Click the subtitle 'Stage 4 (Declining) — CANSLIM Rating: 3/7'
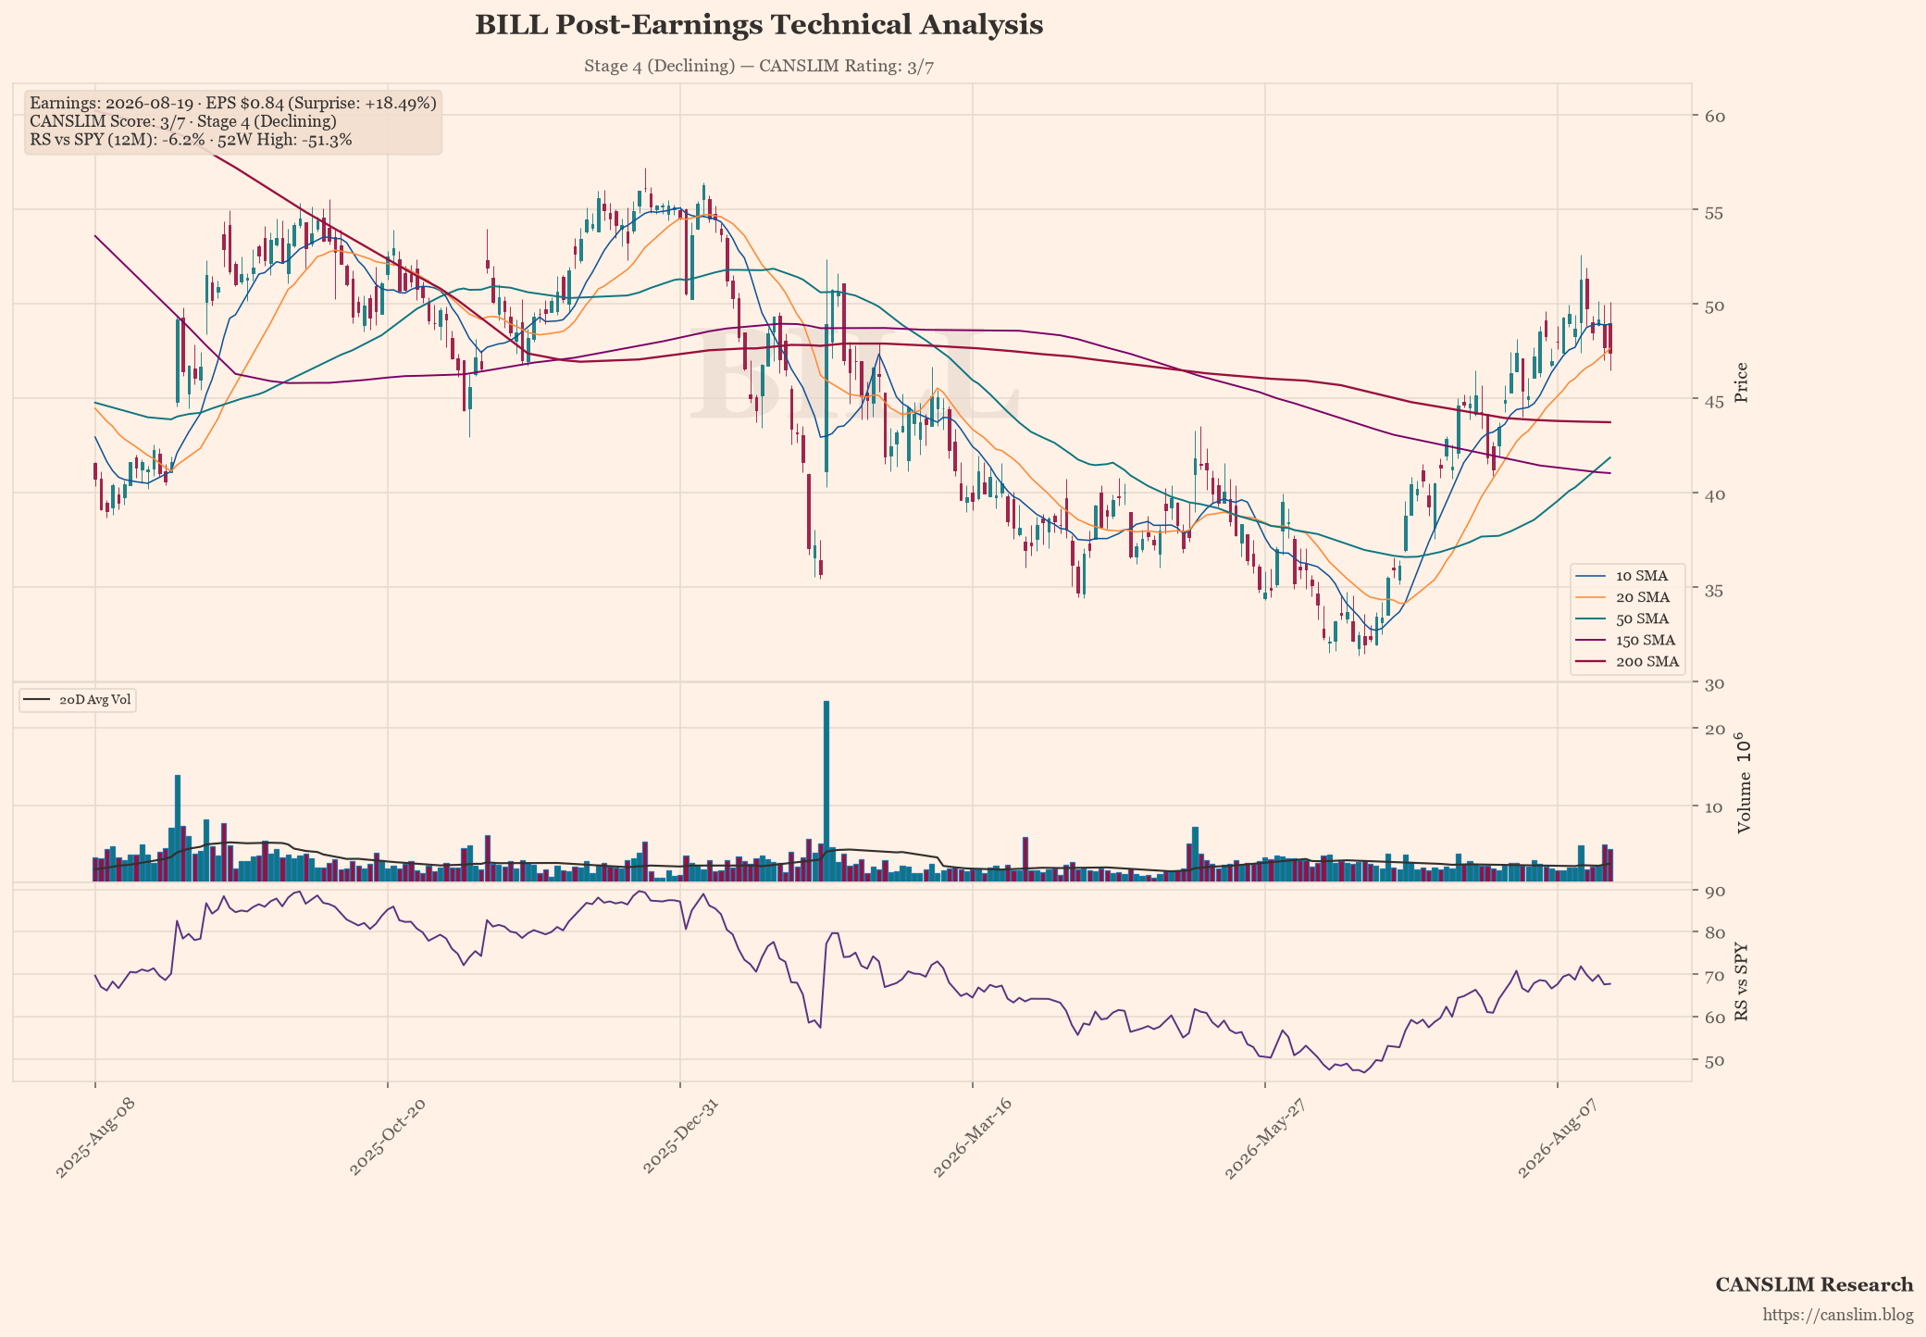 pos(759,66)
